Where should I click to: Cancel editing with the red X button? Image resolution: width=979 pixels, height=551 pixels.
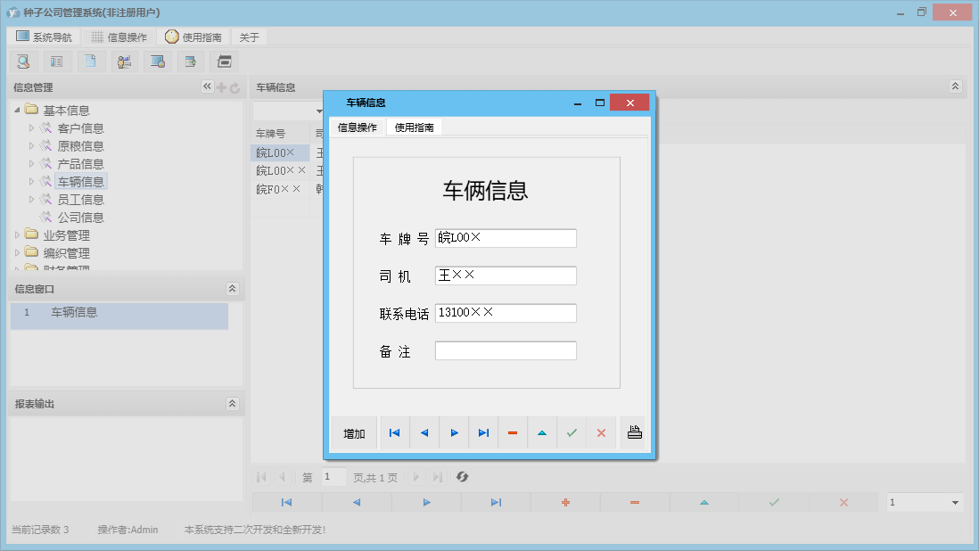(601, 432)
